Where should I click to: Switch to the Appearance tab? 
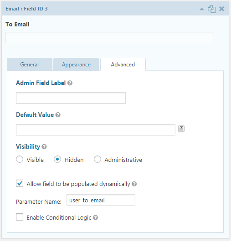pyautogui.click(x=76, y=65)
